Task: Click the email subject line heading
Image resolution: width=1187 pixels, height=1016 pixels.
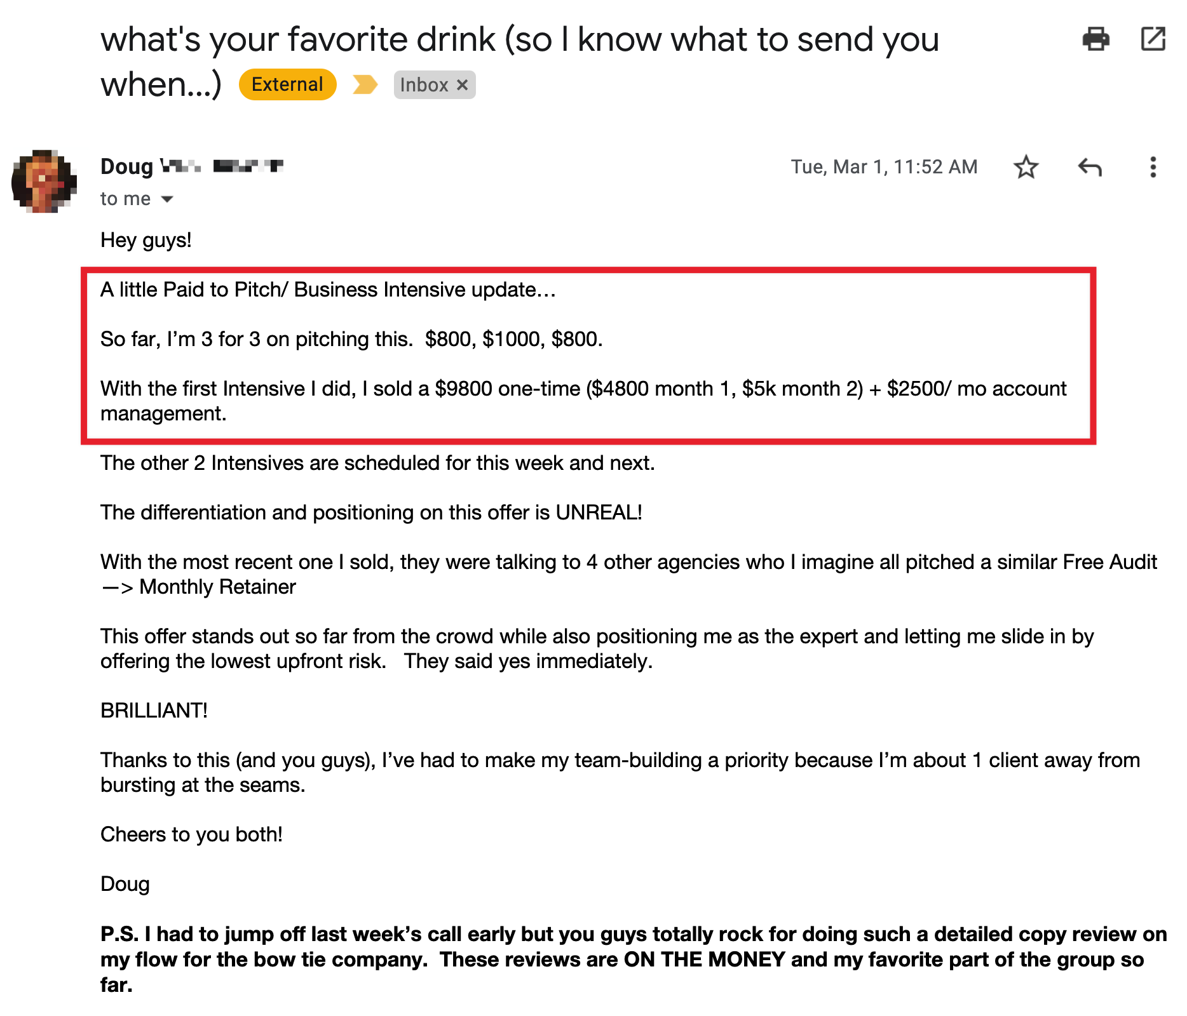Action: tap(519, 40)
